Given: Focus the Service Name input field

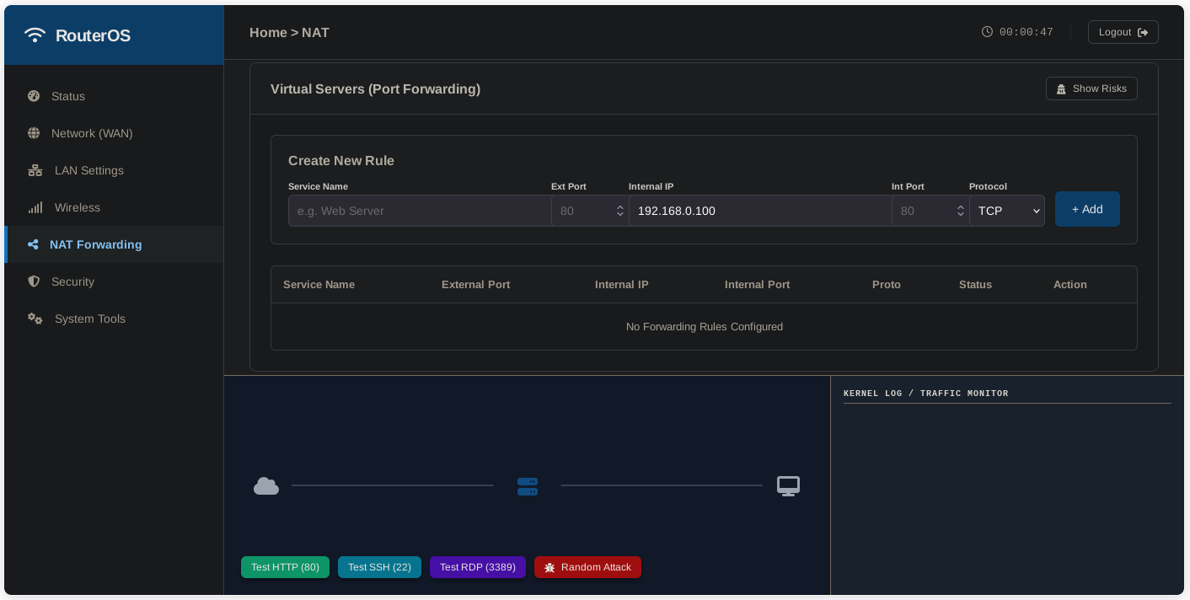Looking at the screenshot, I should coord(420,211).
